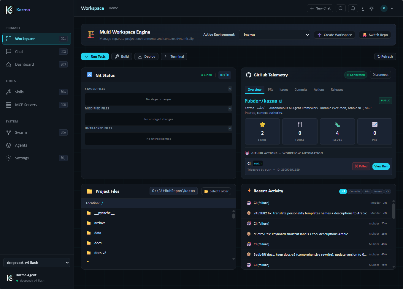Open search with the magnifier icon
This screenshot has height=289, width=403.
point(341,8)
